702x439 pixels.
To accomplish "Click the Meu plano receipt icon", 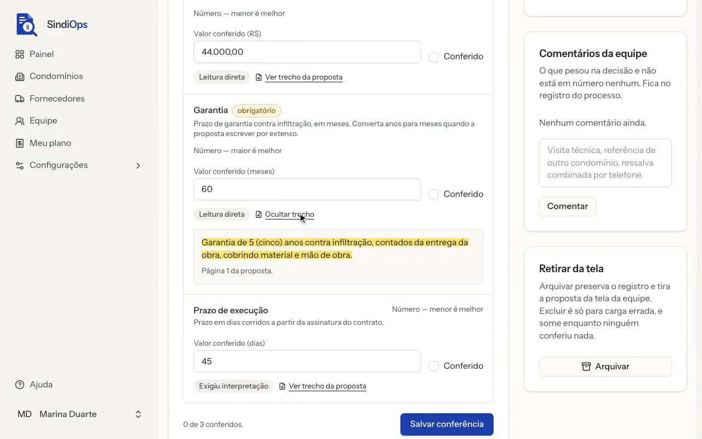I will [20, 143].
